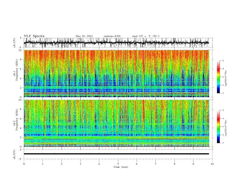
Task: Select the "Dec. 18, 2021" date label
Action: [x=84, y=36]
